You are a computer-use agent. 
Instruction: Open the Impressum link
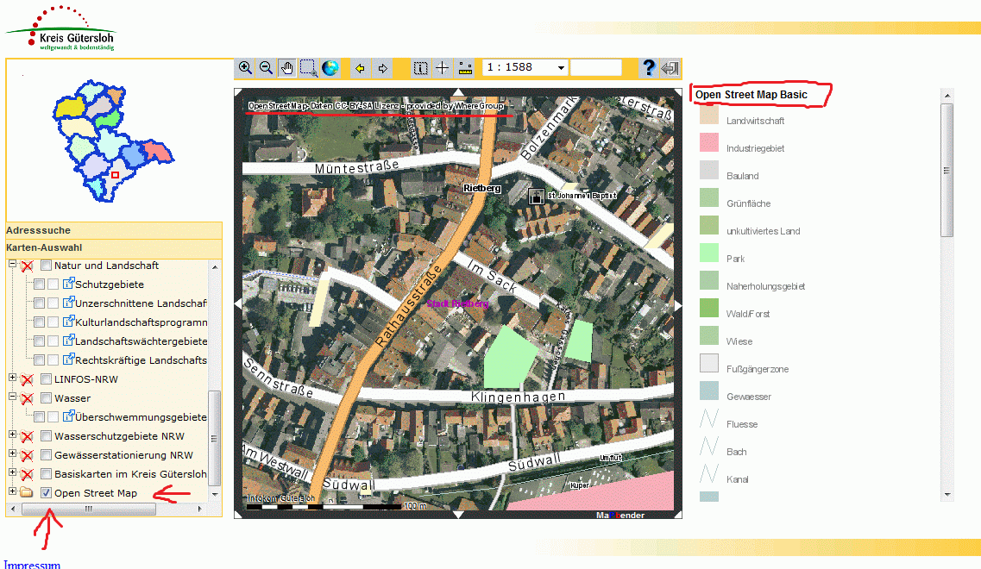(32, 565)
